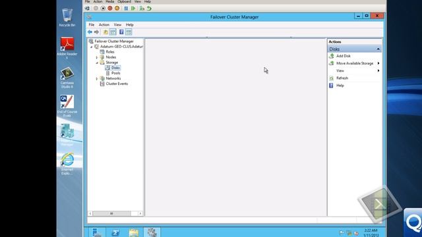
Task: Open File Explorer from taskbar
Action: [133, 232]
